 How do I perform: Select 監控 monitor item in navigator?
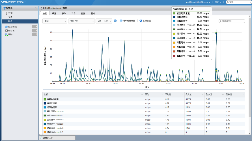(x=20, y=21)
